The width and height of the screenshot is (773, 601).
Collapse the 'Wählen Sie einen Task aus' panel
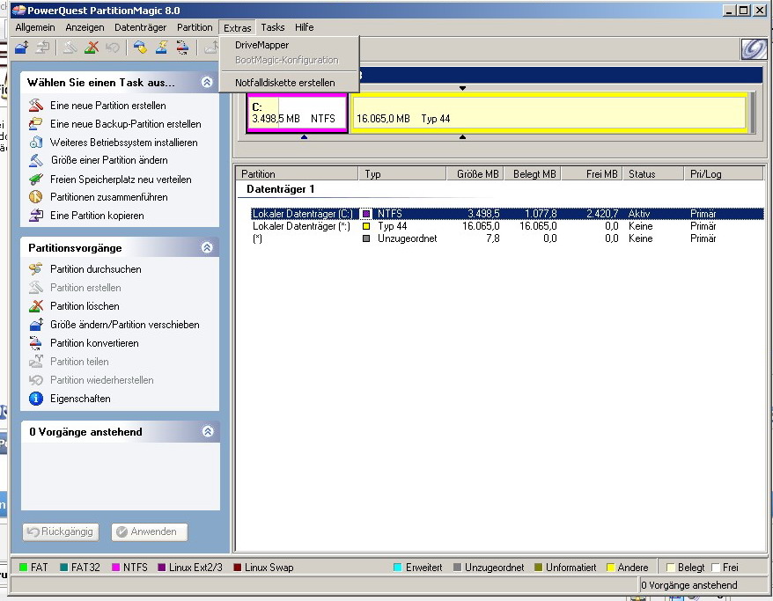tap(207, 82)
